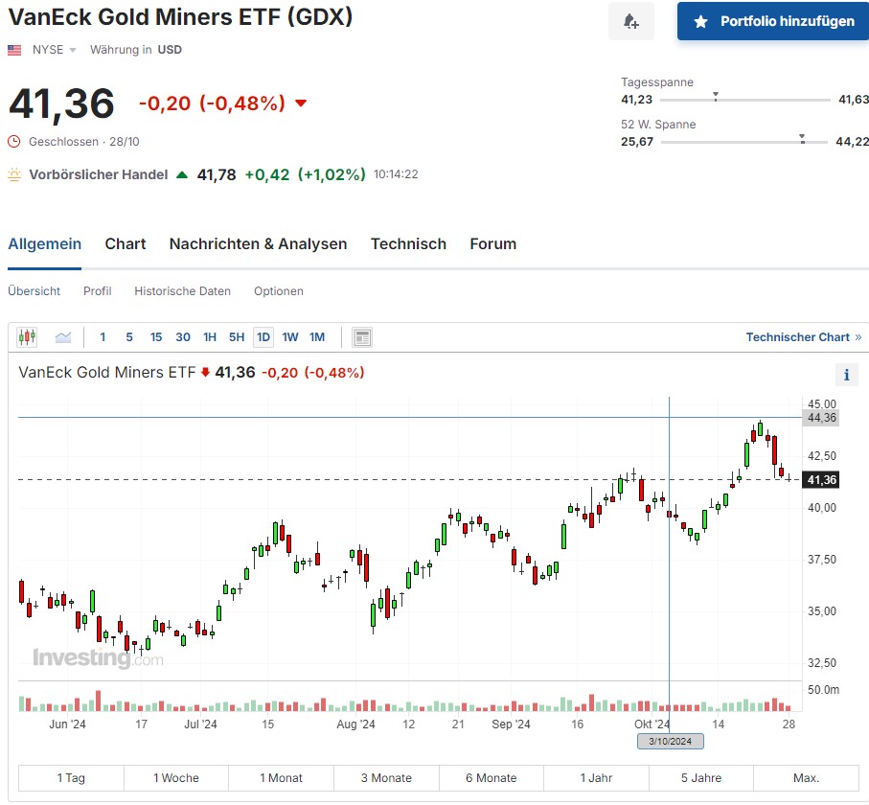Click the Vorbörslicher Handel label
Viewport: 869px width, 805px height.
pyautogui.click(x=99, y=174)
